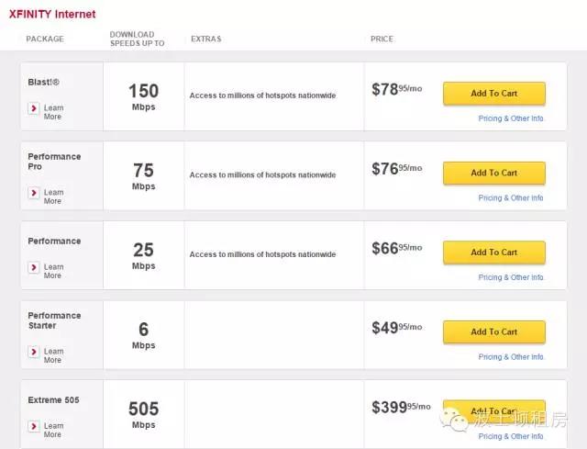Add Performance Starter 6 Mbps to cart

[x=493, y=332]
